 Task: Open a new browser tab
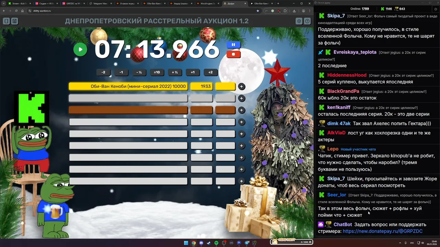[278, 3]
